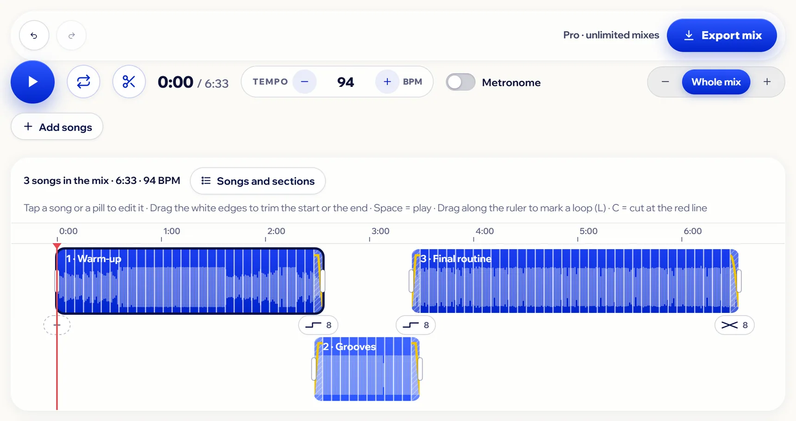Open the Songs and sections list

click(258, 181)
